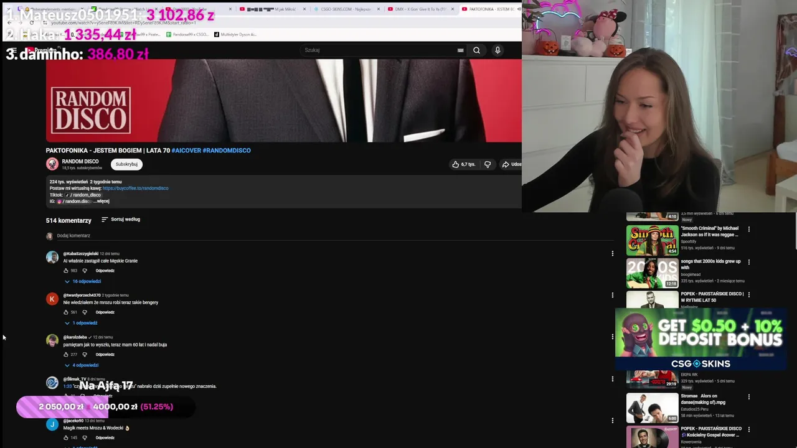Switch to M jak Miłość browser tab

(x=274, y=9)
